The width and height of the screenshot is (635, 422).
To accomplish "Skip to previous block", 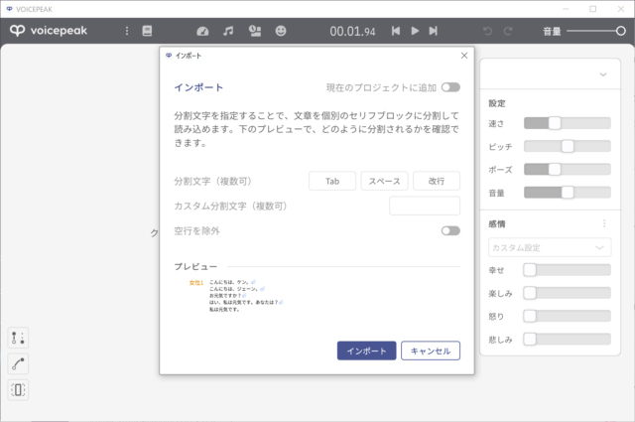I will [396, 31].
